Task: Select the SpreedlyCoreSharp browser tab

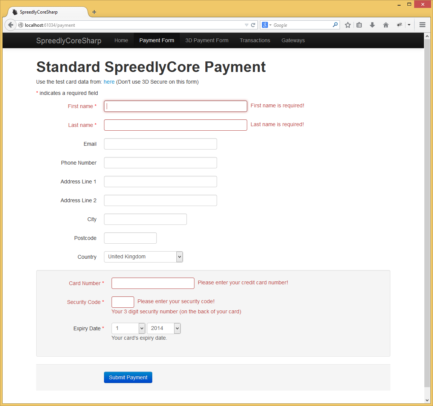Action: [47, 12]
